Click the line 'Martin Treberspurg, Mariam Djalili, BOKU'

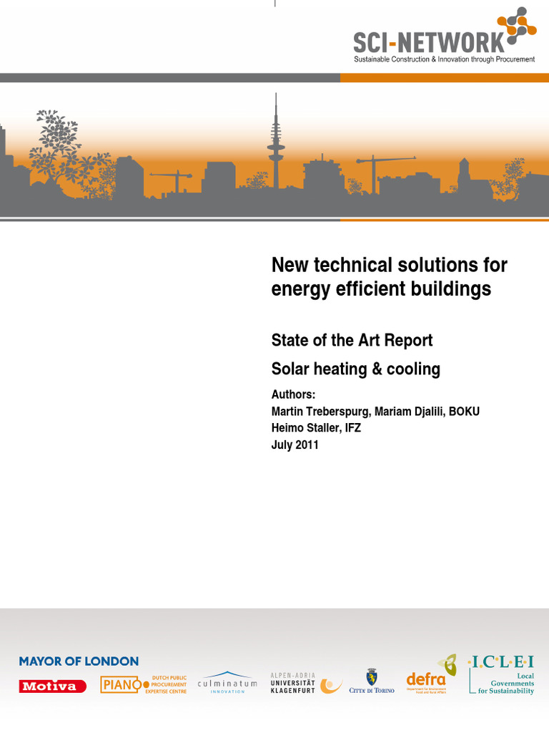375,412
